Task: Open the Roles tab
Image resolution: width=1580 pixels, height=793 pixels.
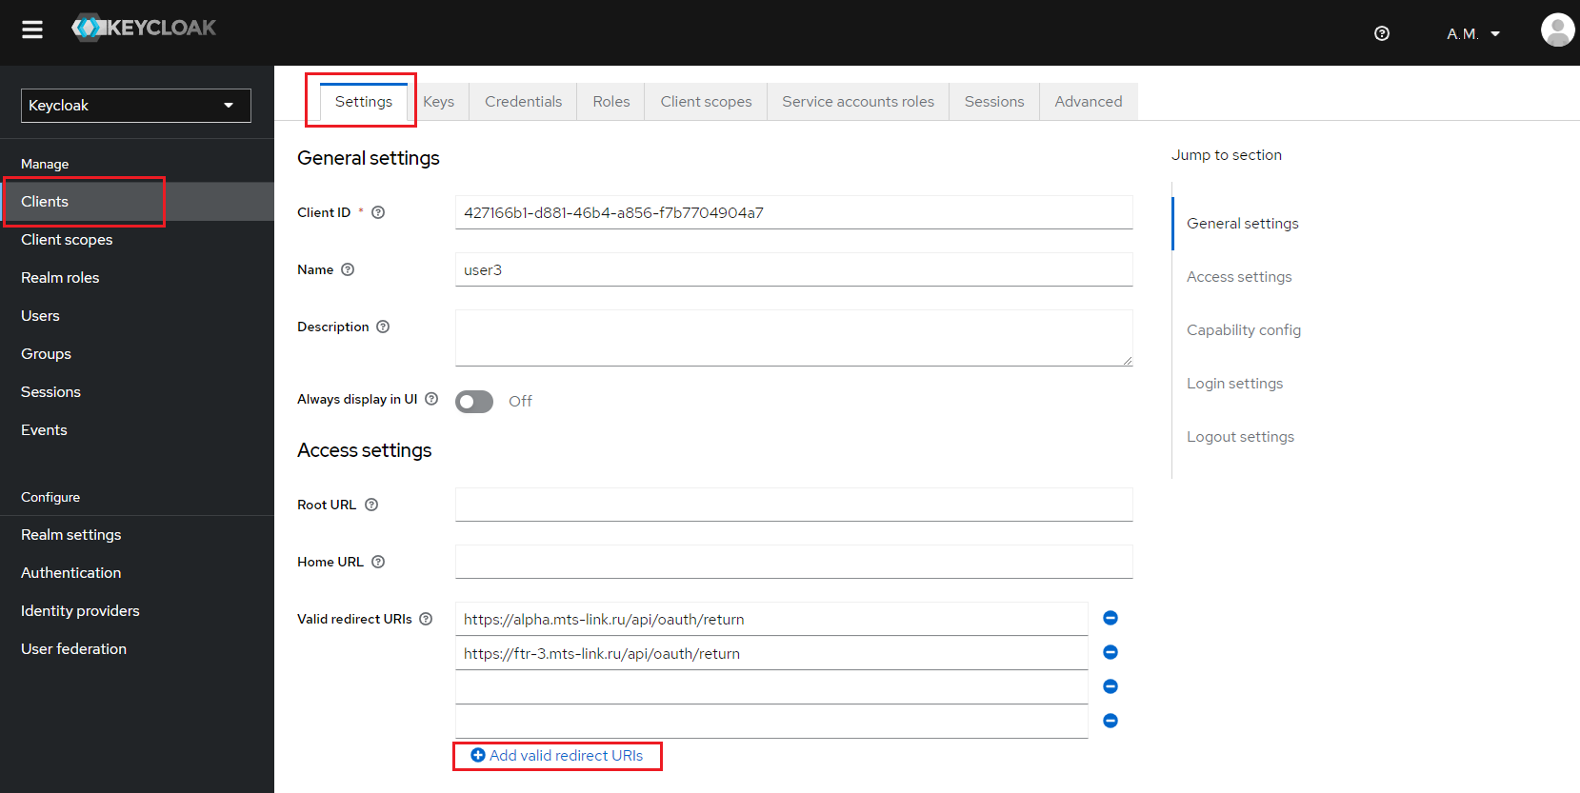Action: (x=611, y=102)
